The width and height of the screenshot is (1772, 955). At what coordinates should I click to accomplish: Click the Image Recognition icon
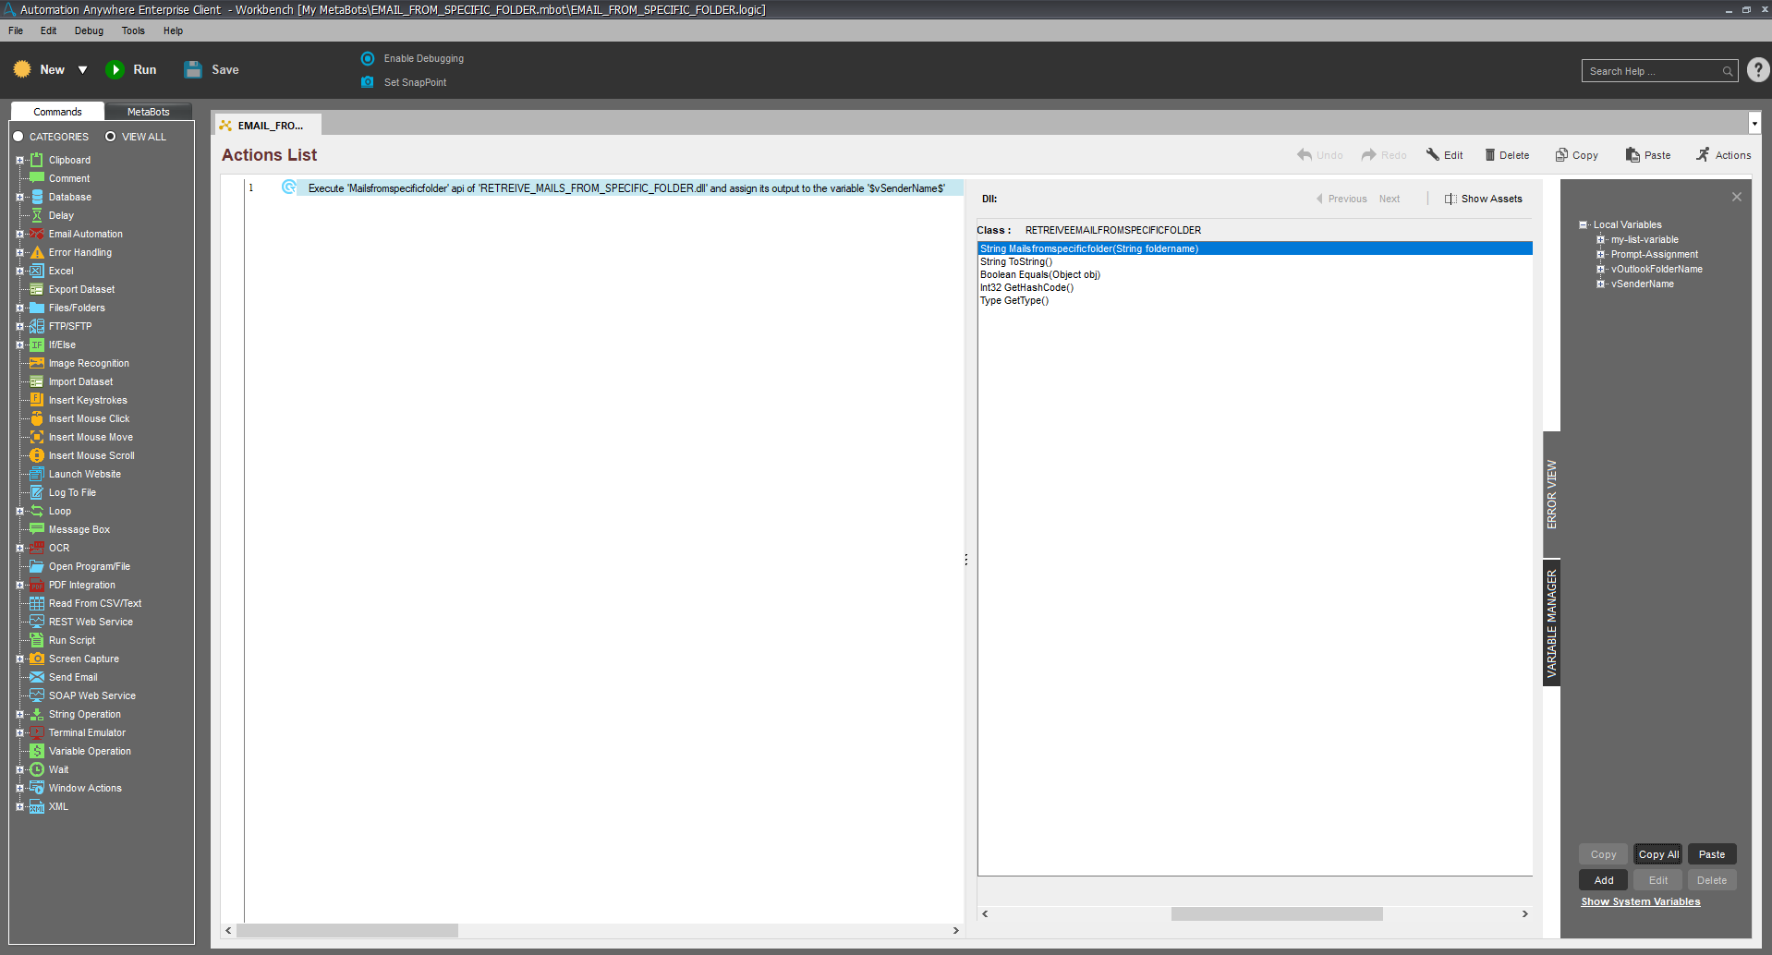(37, 363)
